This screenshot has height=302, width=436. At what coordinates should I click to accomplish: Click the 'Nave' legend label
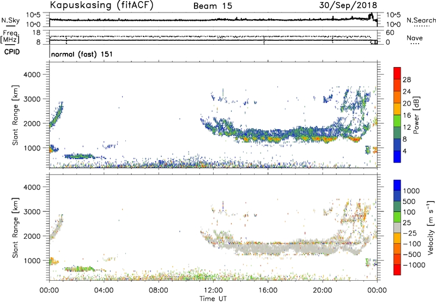(x=415, y=38)
